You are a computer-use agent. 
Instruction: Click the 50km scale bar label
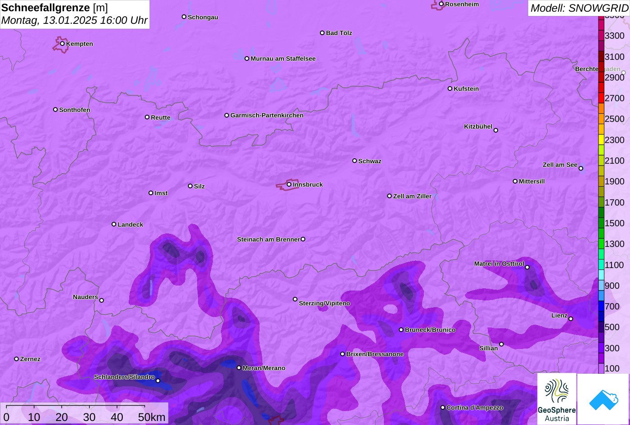152,417
